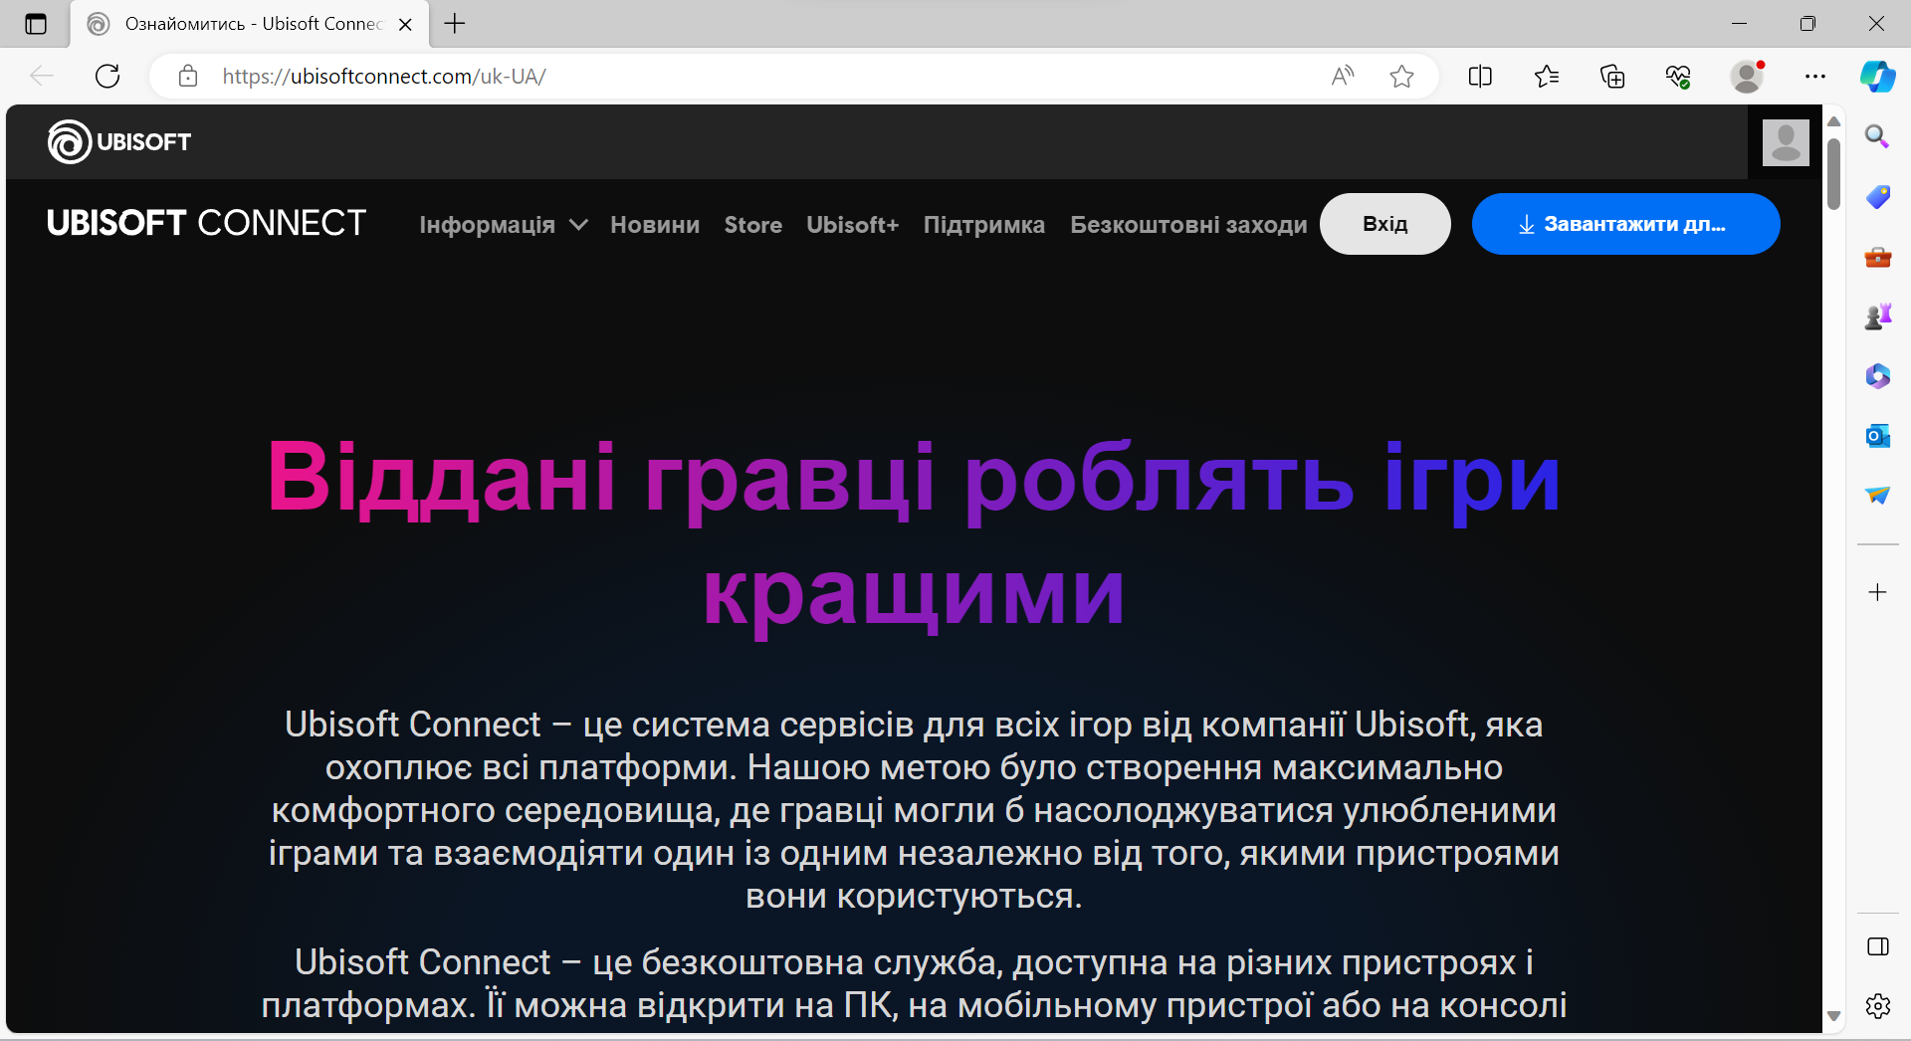Click the page scrollbar up arrow
Viewport: 1911px width, 1041px height.
pyautogui.click(x=1833, y=121)
